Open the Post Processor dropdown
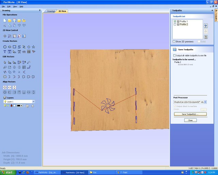 205,102
